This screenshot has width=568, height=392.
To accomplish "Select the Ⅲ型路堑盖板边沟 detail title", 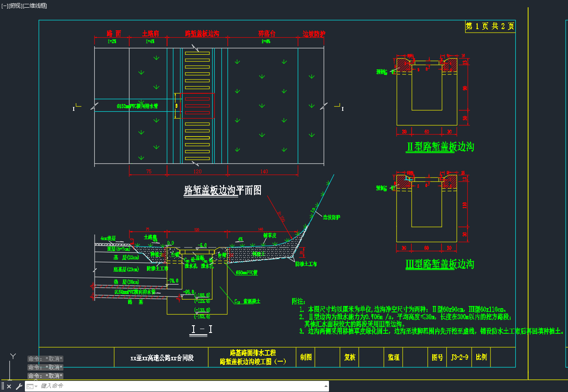I will [440, 264].
